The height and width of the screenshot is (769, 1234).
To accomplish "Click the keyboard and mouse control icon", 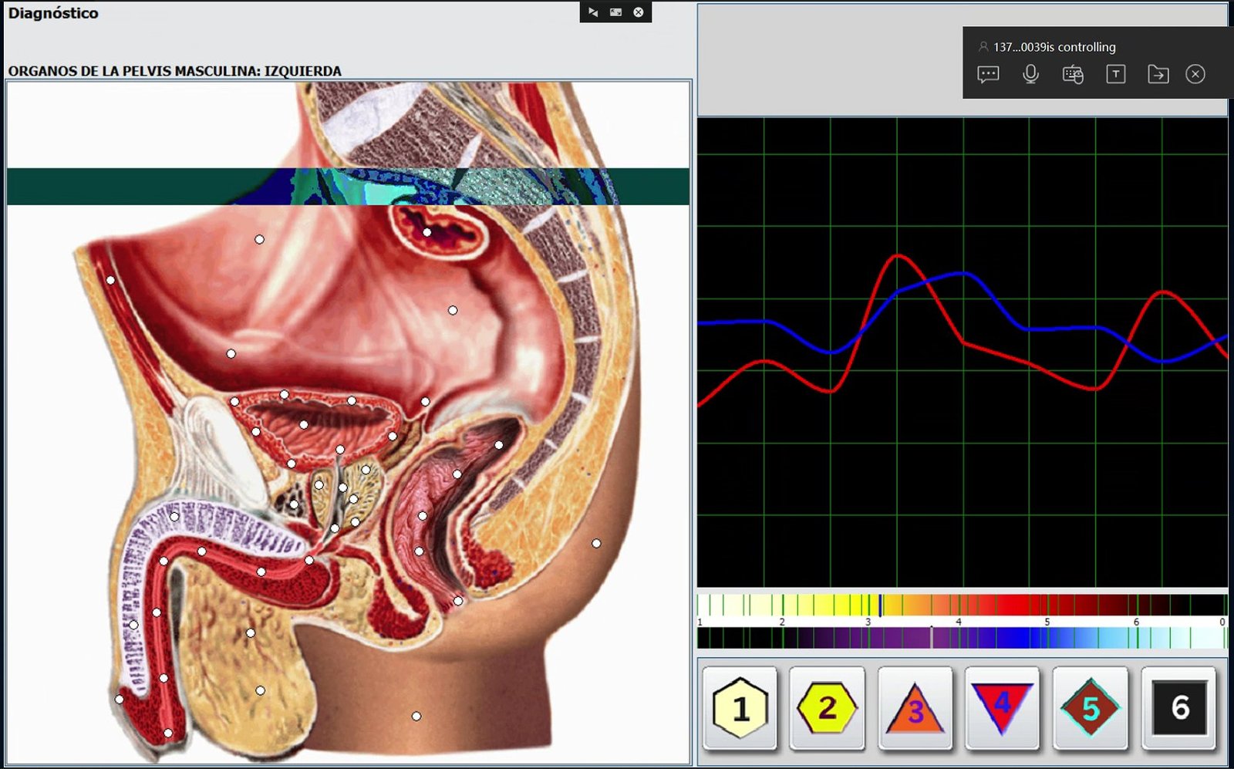I will (1073, 74).
